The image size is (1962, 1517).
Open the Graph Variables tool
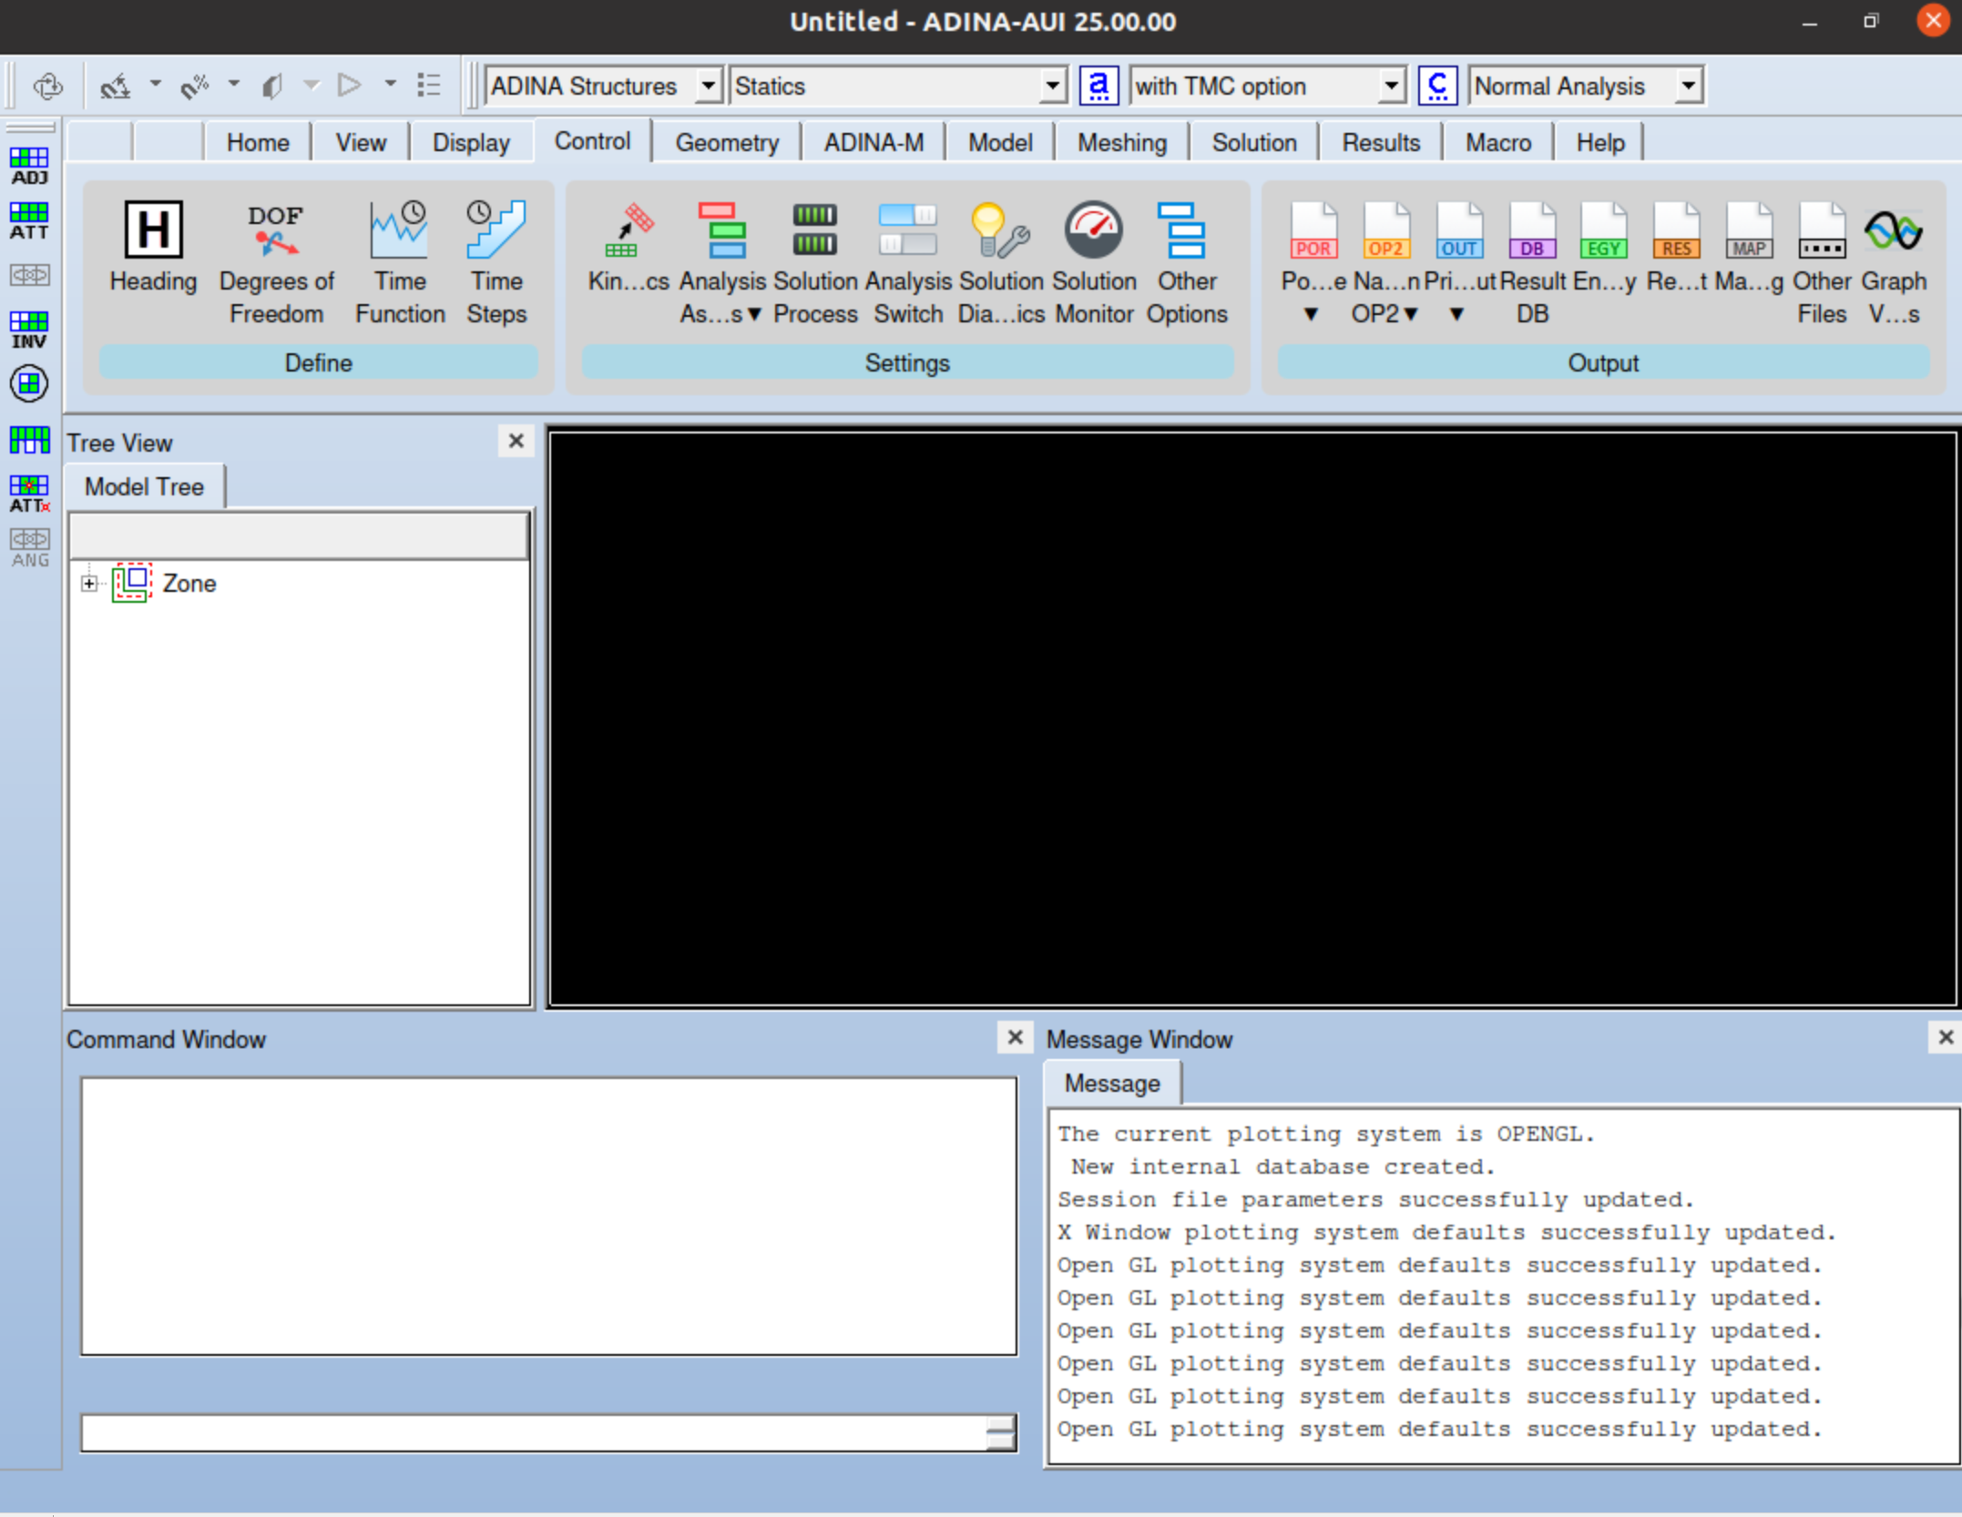(x=1894, y=262)
